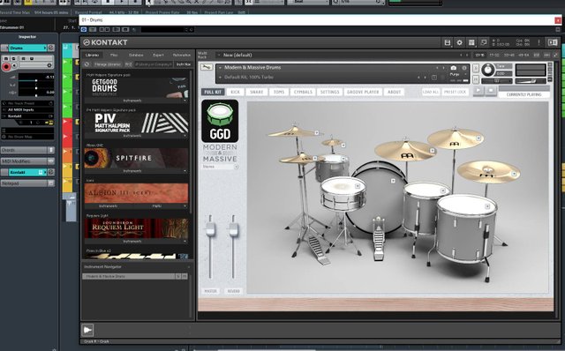
Task: Click the info icon beside the camera
Action: (x=464, y=68)
